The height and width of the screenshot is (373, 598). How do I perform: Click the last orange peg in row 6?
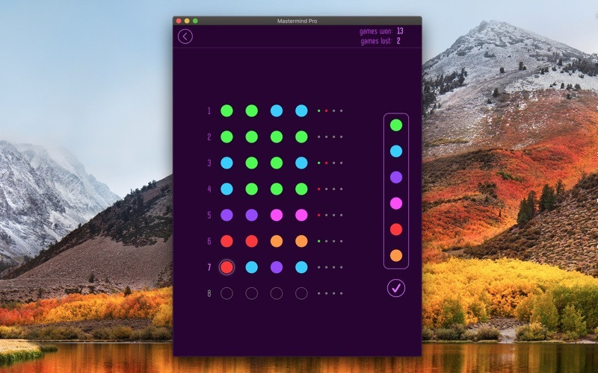[x=301, y=241]
